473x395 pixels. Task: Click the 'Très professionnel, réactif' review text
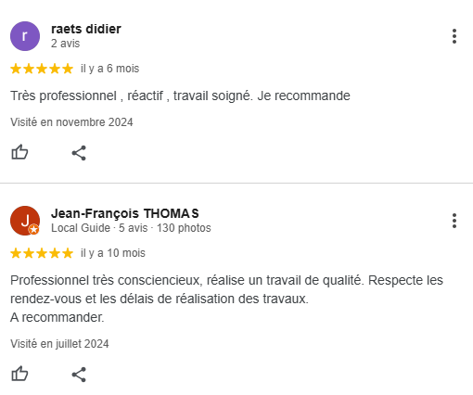[x=180, y=96]
